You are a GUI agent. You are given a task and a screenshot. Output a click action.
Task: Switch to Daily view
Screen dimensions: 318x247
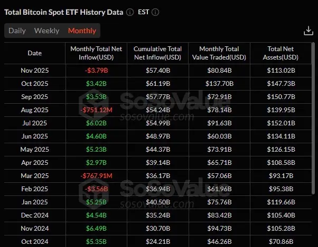(x=17, y=31)
